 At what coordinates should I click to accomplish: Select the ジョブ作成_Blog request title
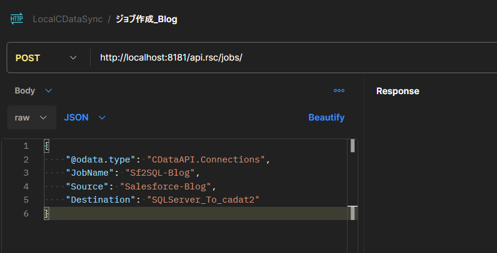(x=146, y=19)
